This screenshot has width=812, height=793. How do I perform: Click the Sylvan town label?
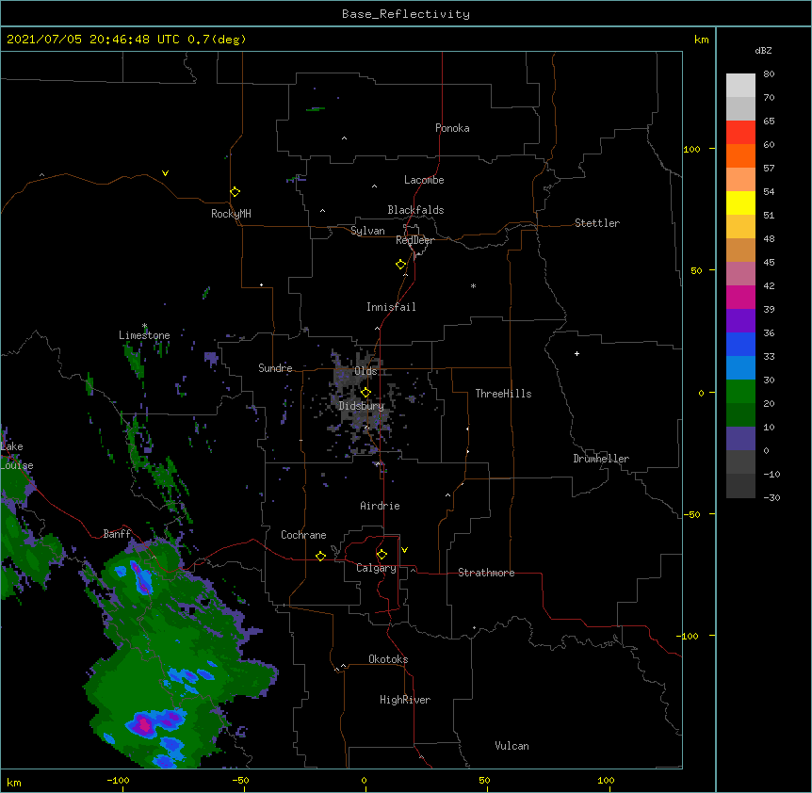pos(367,231)
